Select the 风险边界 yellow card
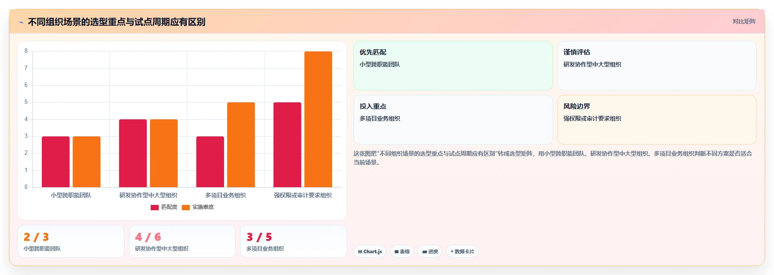The height and width of the screenshot is (275, 774). pyautogui.click(x=657, y=120)
